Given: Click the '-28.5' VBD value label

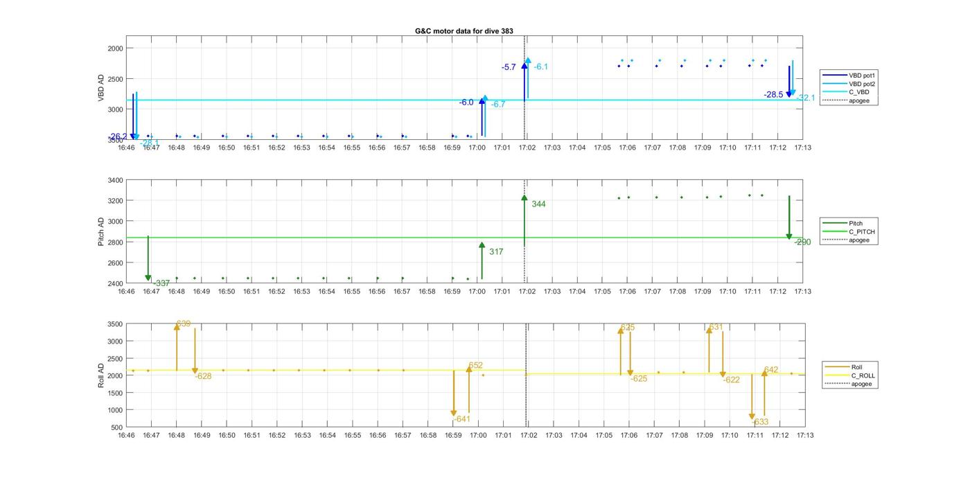Looking at the screenshot, I should (773, 95).
